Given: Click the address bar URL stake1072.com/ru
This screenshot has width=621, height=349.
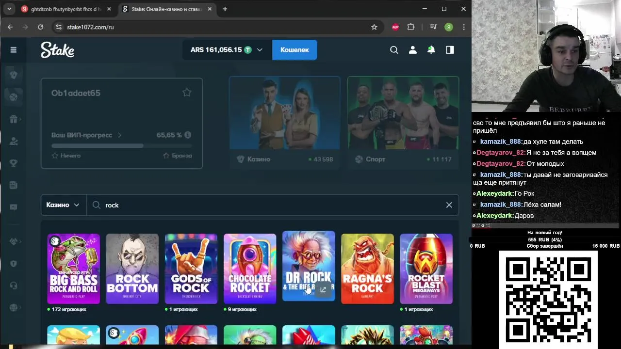Looking at the screenshot, I should tap(90, 27).
